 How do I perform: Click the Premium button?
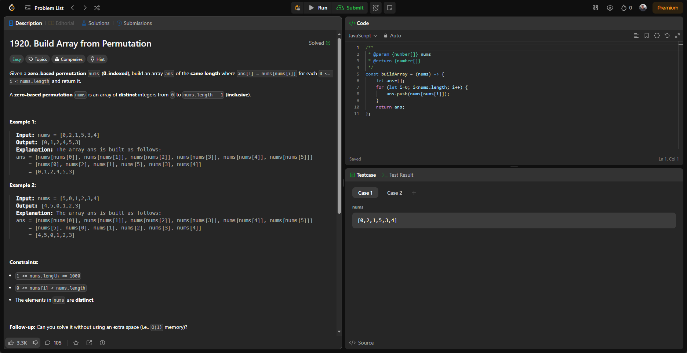click(x=668, y=8)
